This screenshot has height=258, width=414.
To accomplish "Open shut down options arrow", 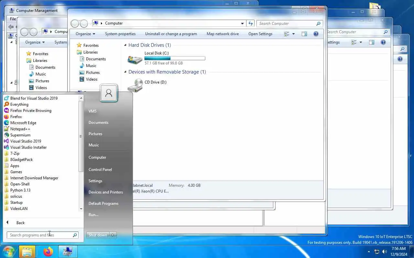I will coord(113,235).
